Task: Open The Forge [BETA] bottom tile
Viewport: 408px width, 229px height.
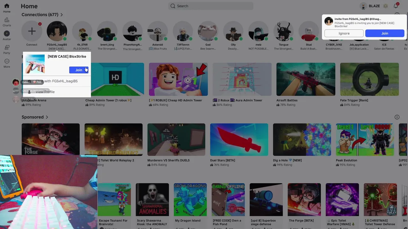Action: pyautogui.click(x=304, y=200)
